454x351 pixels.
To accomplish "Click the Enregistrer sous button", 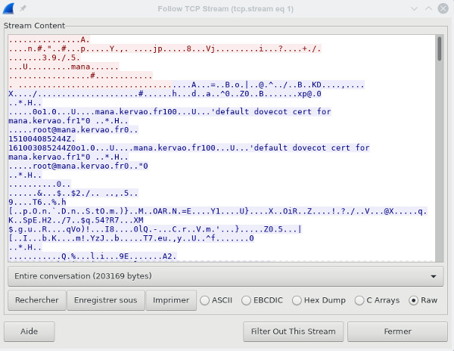I will (x=105, y=300).
